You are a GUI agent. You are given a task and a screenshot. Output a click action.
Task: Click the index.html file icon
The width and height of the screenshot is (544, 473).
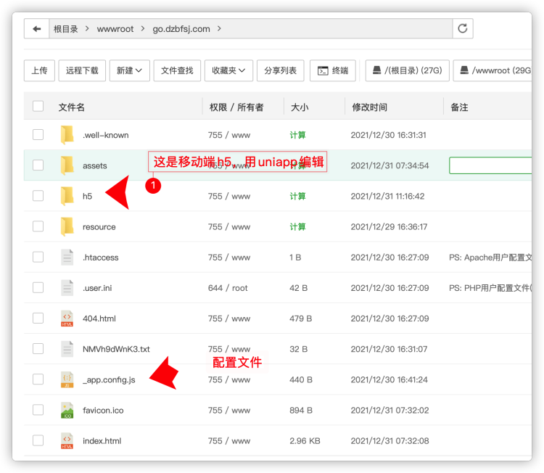click(67, 441)
